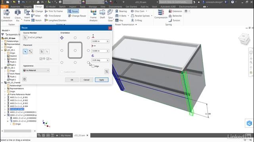Enable the Align checkbox
This screenshot has height=142, width=254.
pyautogui.click(x=93, y=66)
